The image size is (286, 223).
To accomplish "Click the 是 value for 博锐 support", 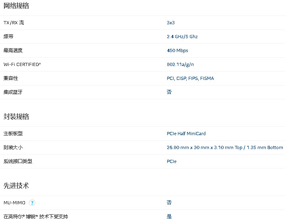I will coord(169,217).
